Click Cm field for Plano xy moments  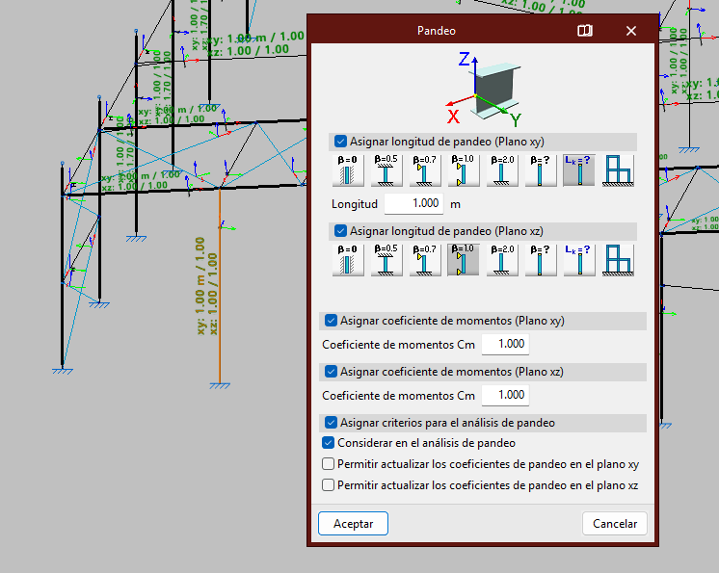(x=504, y=345)
